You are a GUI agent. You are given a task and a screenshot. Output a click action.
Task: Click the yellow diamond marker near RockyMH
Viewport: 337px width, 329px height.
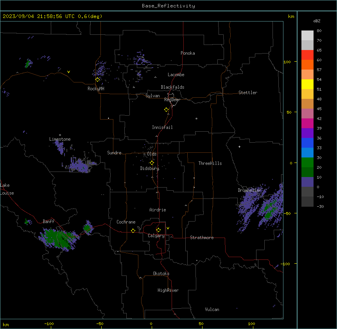[x=97, y=80]
